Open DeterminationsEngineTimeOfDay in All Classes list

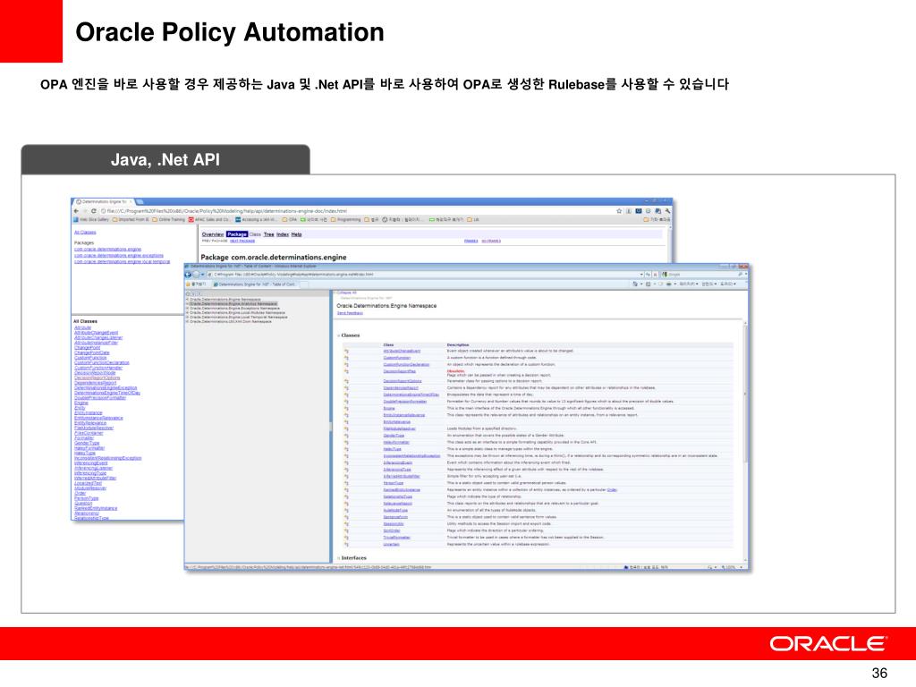click(x=107, y=394)
